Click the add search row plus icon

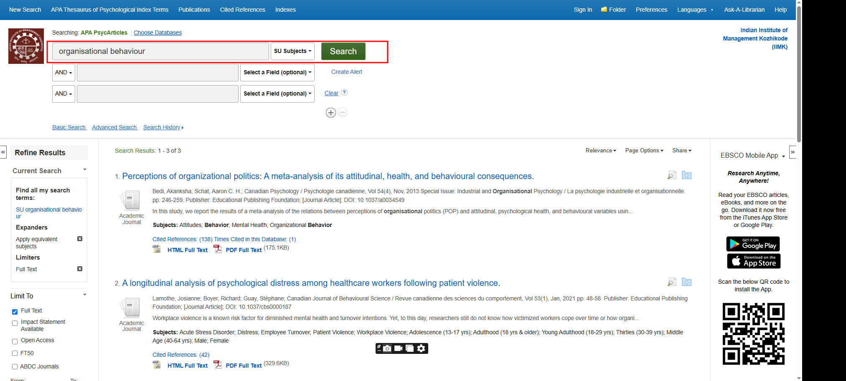330,113
